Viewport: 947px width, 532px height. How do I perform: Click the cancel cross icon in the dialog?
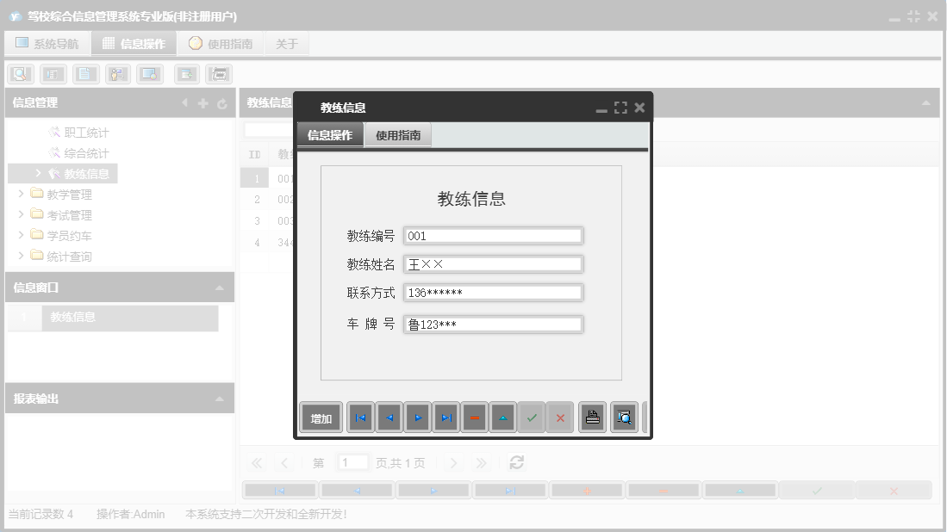561,418
